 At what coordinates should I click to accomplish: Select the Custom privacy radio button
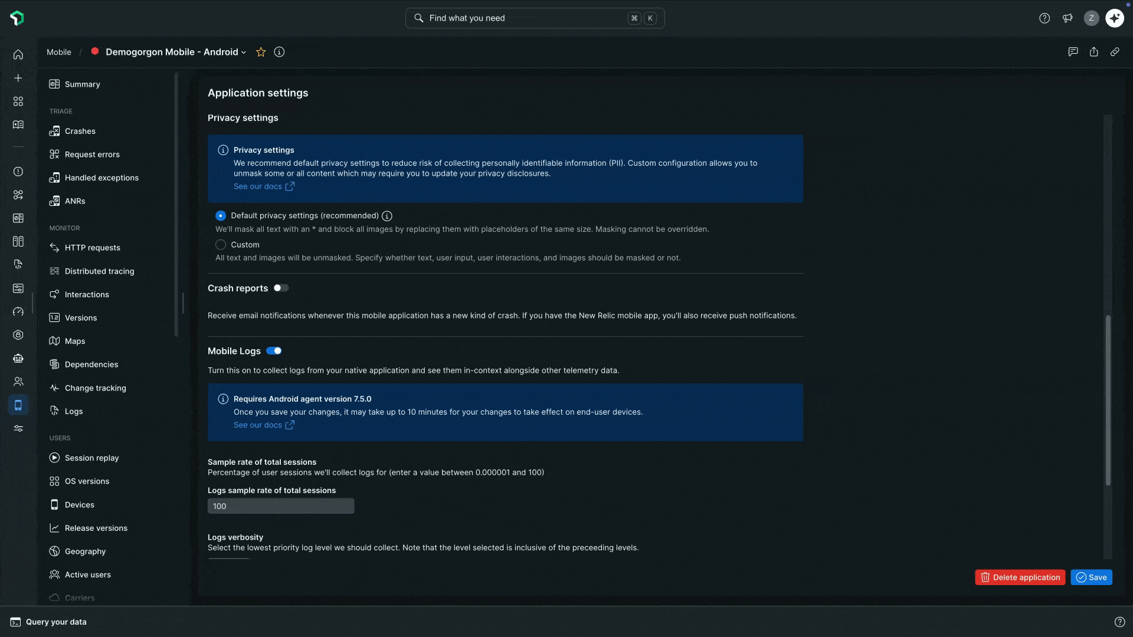click(221, 245)
